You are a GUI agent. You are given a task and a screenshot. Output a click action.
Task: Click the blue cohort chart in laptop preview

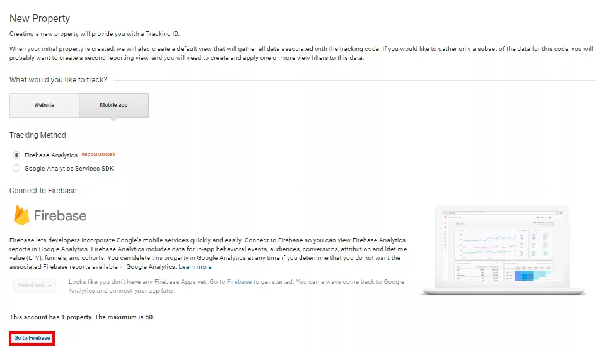click(529, 274)
